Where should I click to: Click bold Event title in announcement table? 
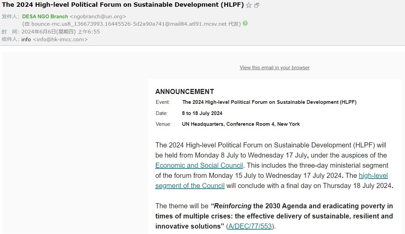(x=269, y=102)
